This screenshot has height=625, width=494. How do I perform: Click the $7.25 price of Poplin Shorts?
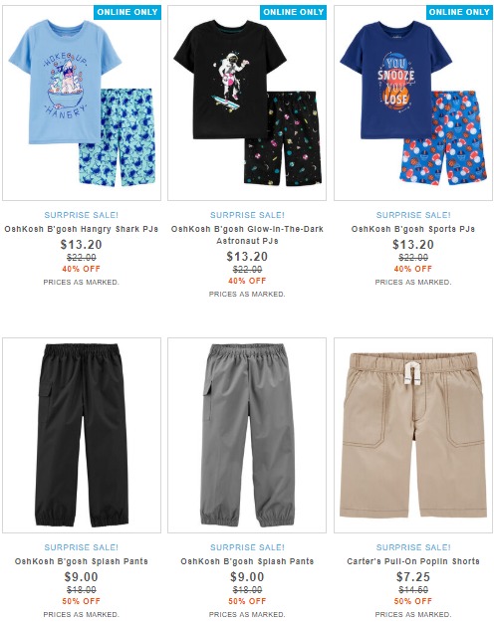[413, 577]
